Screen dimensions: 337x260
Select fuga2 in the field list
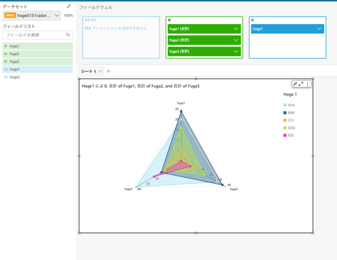37,54
